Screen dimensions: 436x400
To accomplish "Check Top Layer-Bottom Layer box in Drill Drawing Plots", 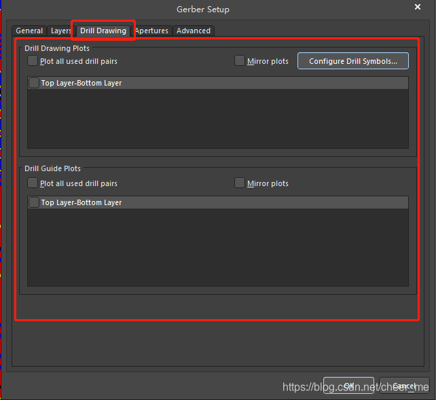I will pos(34,83).
